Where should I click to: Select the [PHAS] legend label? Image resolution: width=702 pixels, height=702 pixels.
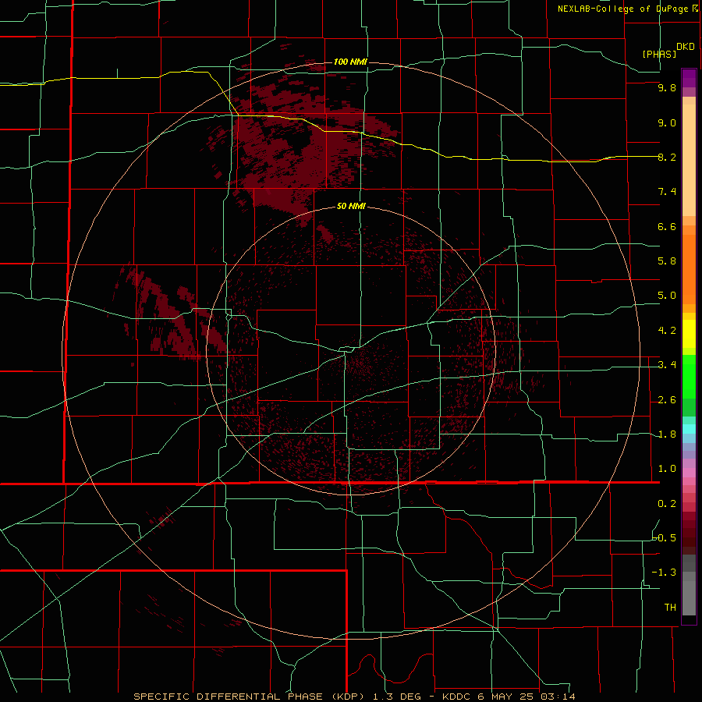click(659, 54)
